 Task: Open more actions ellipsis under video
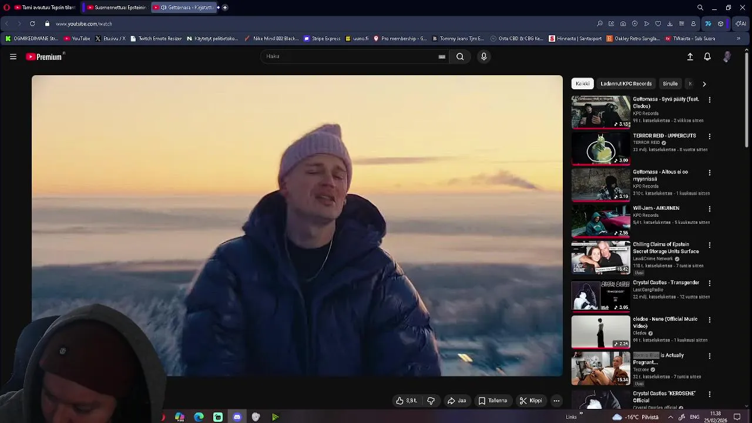(x=556, y=401)
